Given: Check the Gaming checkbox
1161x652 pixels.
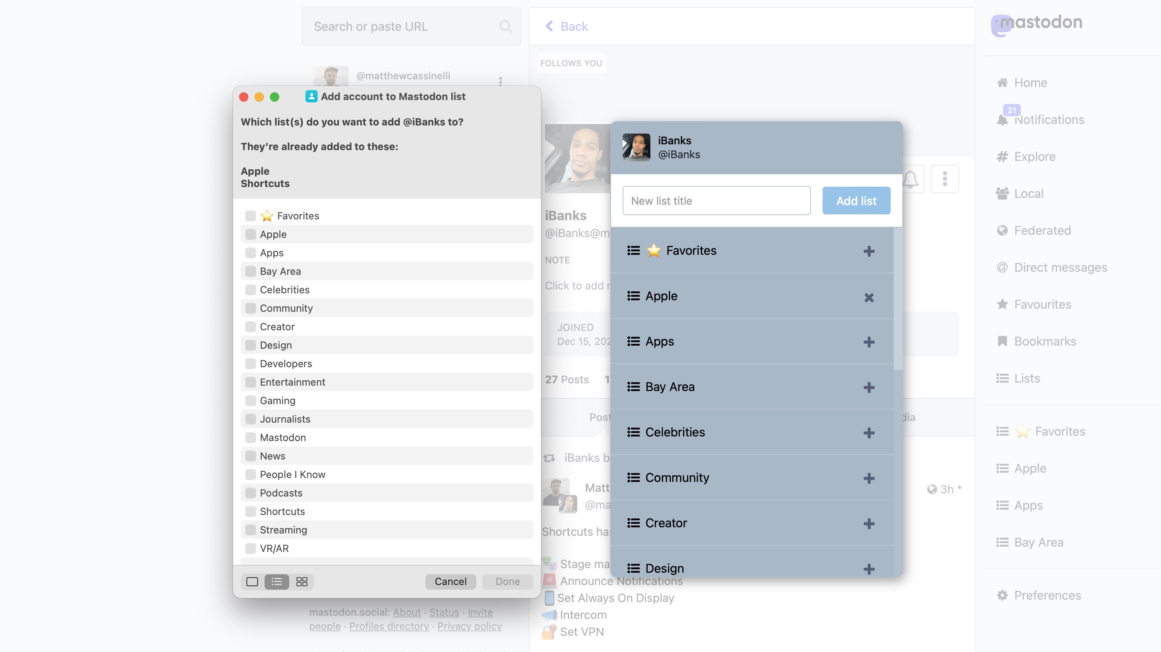Looking at the screenshot, I should 250,401.
